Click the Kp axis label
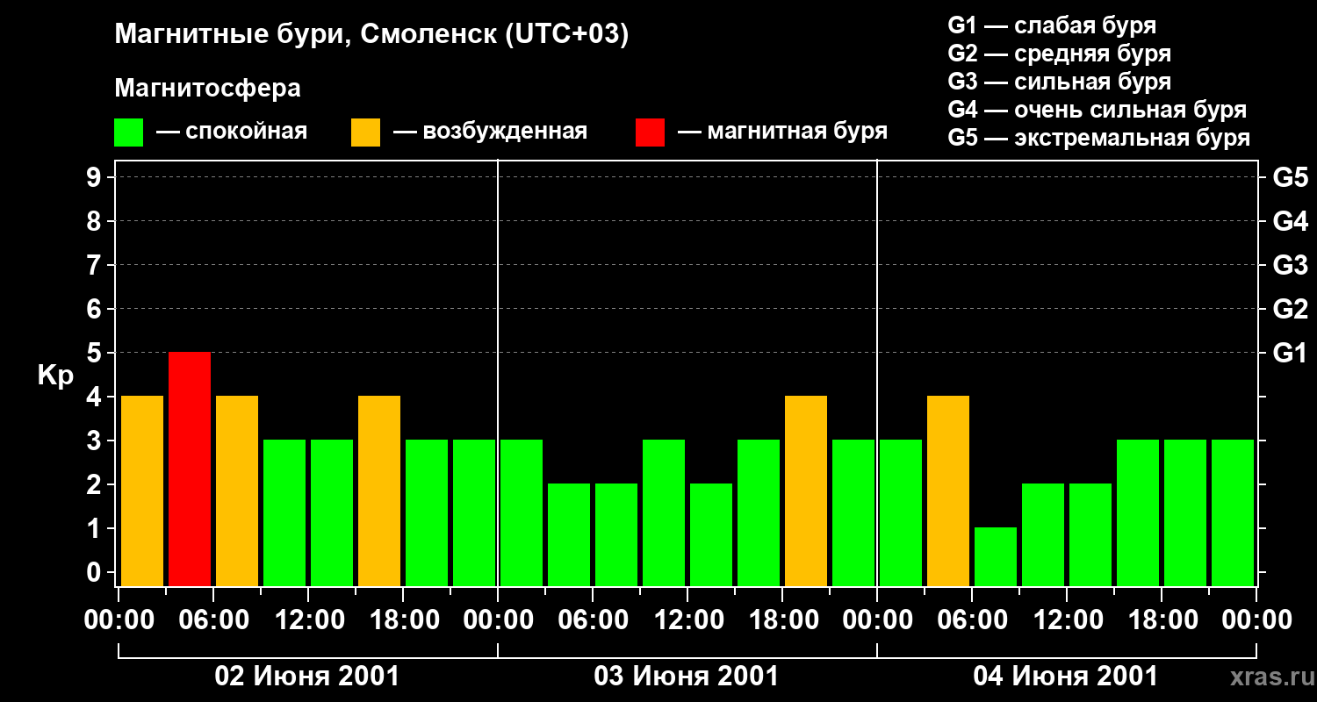Image resolution: width=1317 pixels, height=702 pixels. [x=55, y=376]
